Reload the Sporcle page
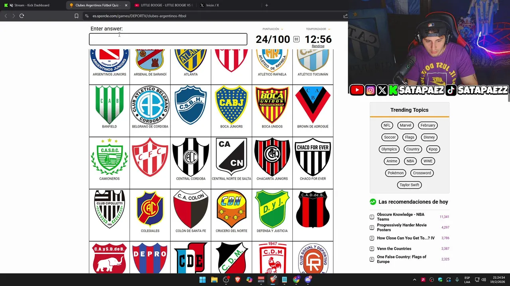 point(22,16)
